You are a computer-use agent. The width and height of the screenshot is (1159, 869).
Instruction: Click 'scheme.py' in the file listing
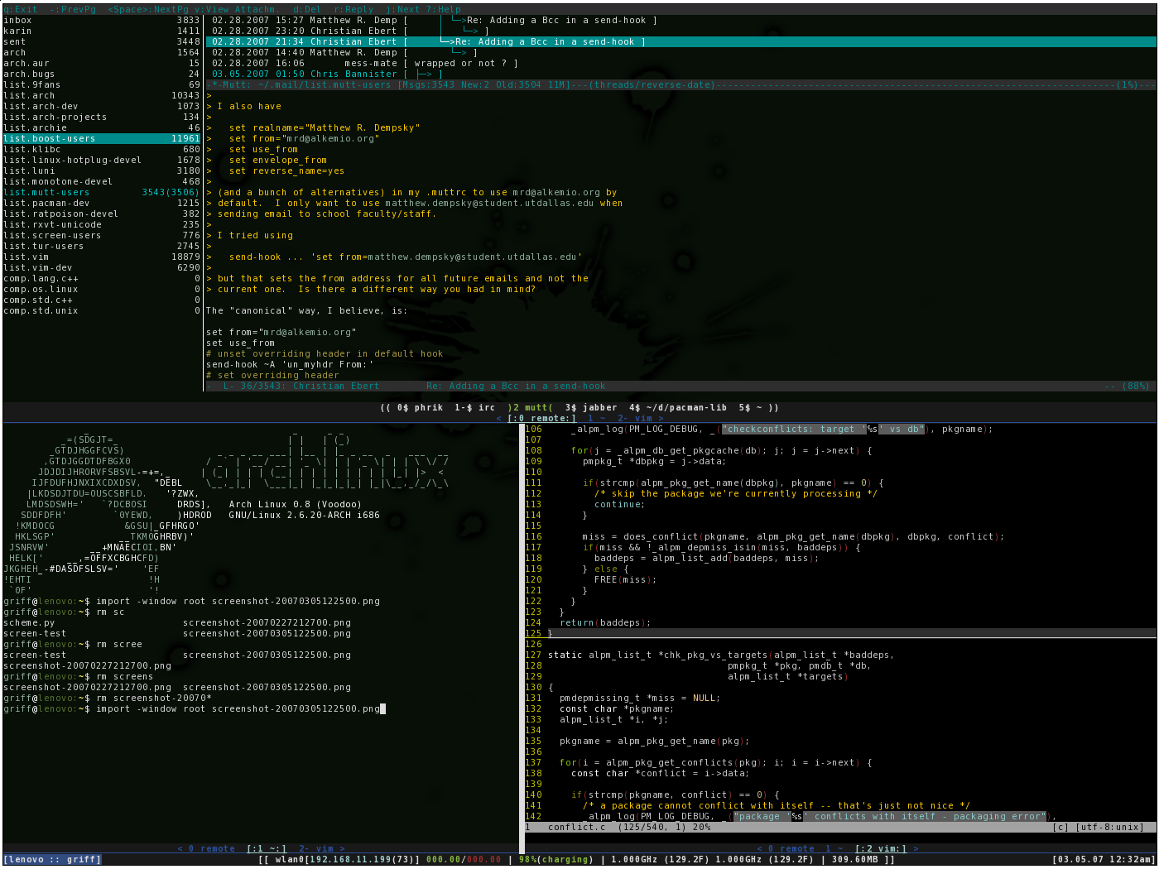pos(29,622)
